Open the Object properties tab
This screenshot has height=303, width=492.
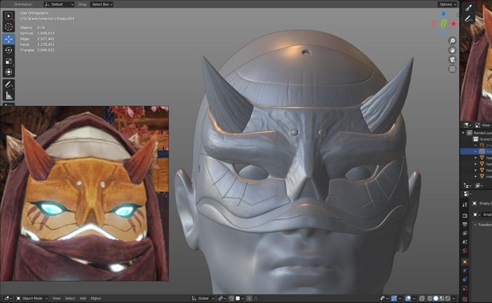coord(465,262)
